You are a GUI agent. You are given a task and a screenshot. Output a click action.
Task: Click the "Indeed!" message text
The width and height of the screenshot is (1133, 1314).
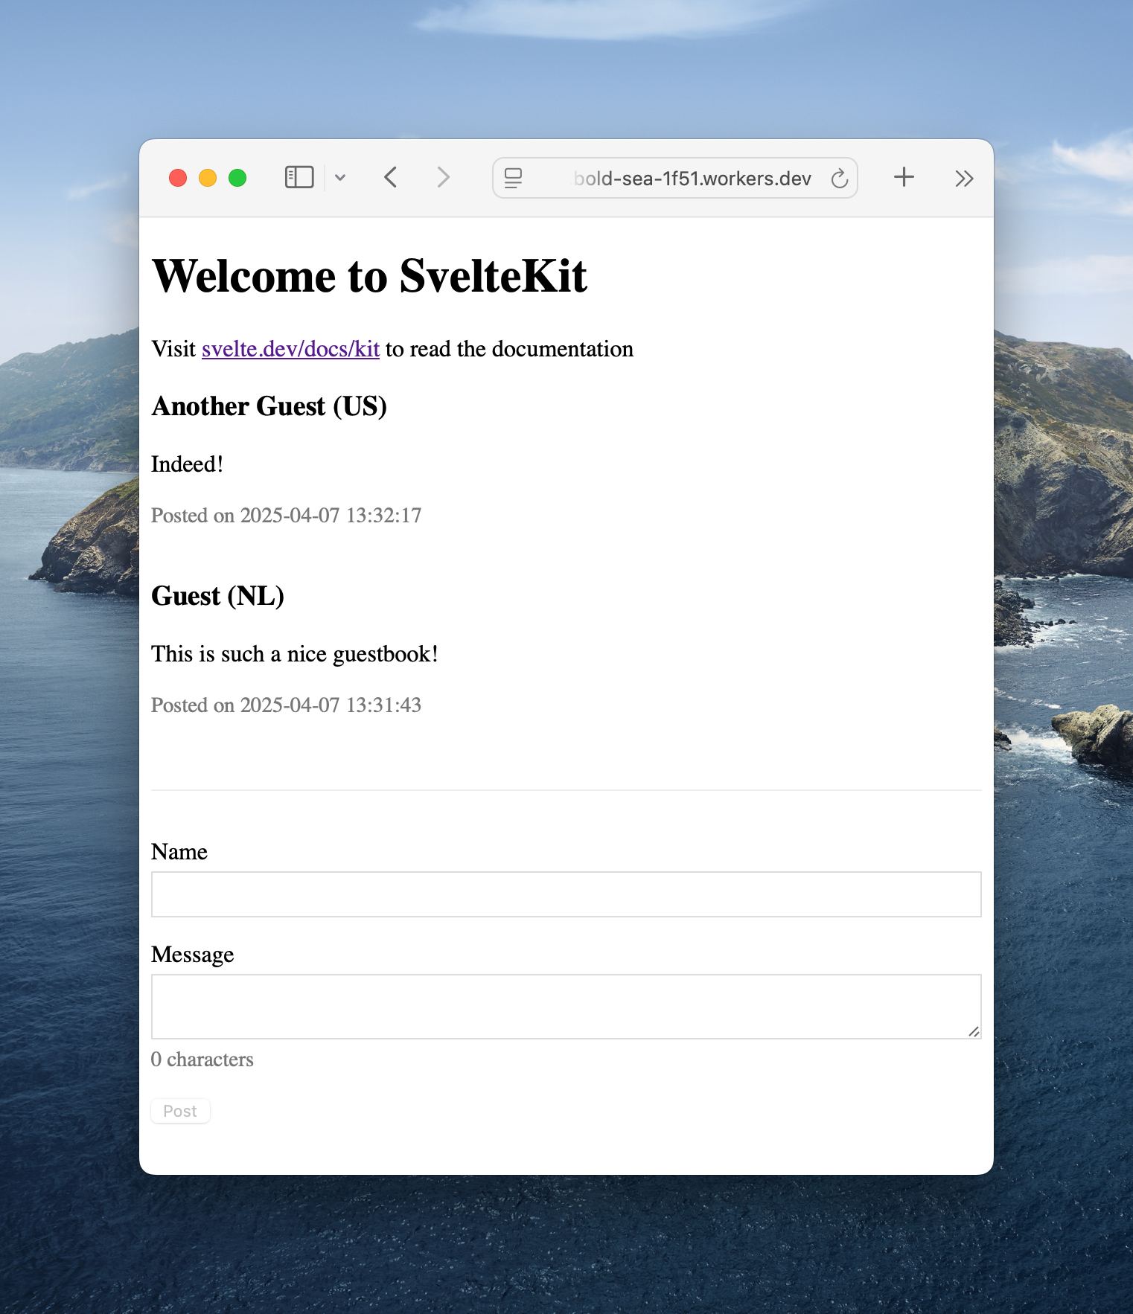(x=187, y=464)
